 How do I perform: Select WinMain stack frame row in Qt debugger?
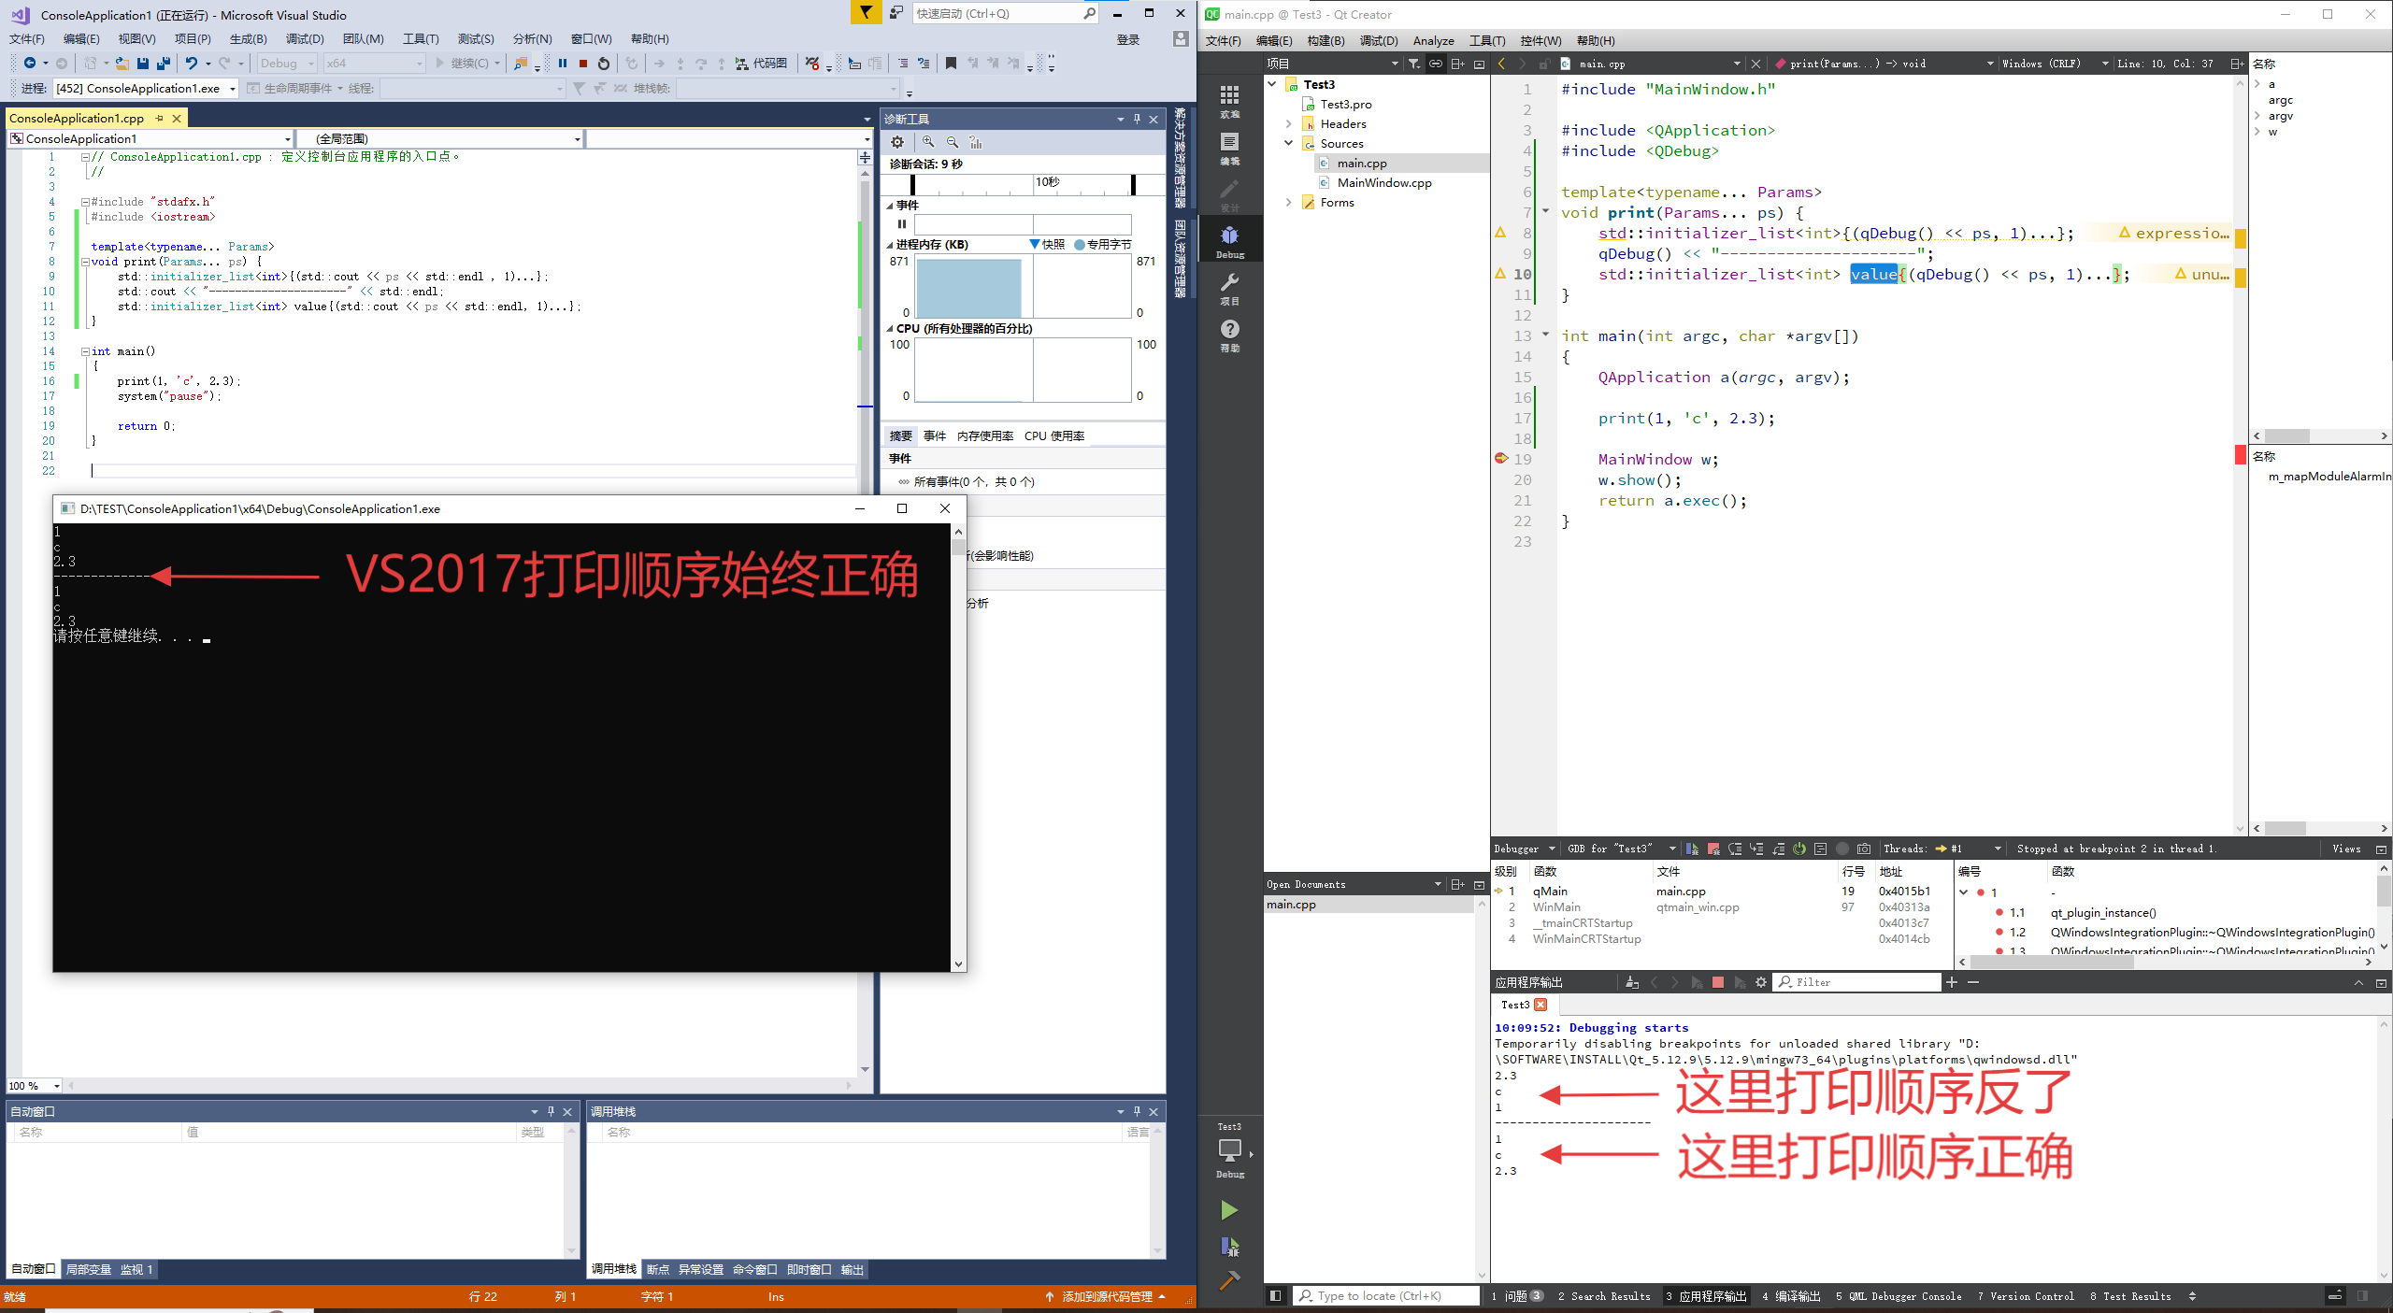[1720, 907]
